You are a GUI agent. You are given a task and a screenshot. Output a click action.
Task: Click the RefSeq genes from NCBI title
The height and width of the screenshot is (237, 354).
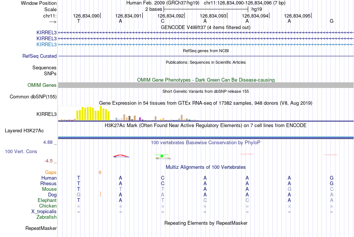point(206,51)
